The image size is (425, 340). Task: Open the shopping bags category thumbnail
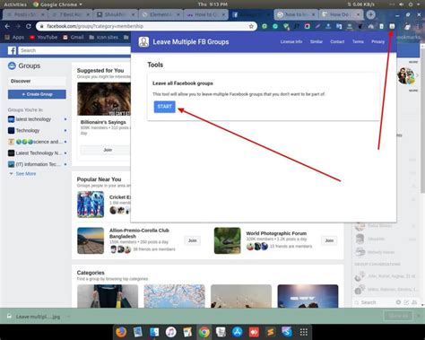pos(108,296)
